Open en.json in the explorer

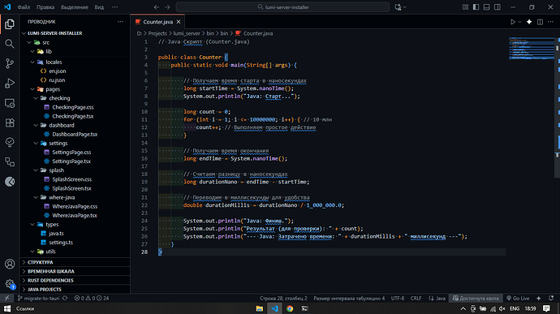tap(57, 71)
